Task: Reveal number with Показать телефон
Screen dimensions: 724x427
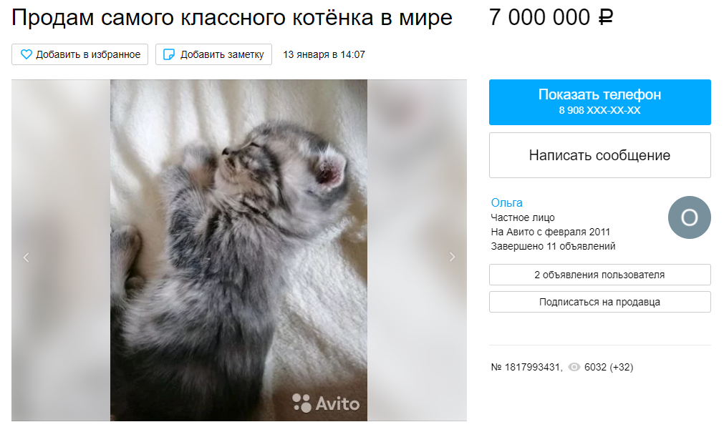Action: 600,102
